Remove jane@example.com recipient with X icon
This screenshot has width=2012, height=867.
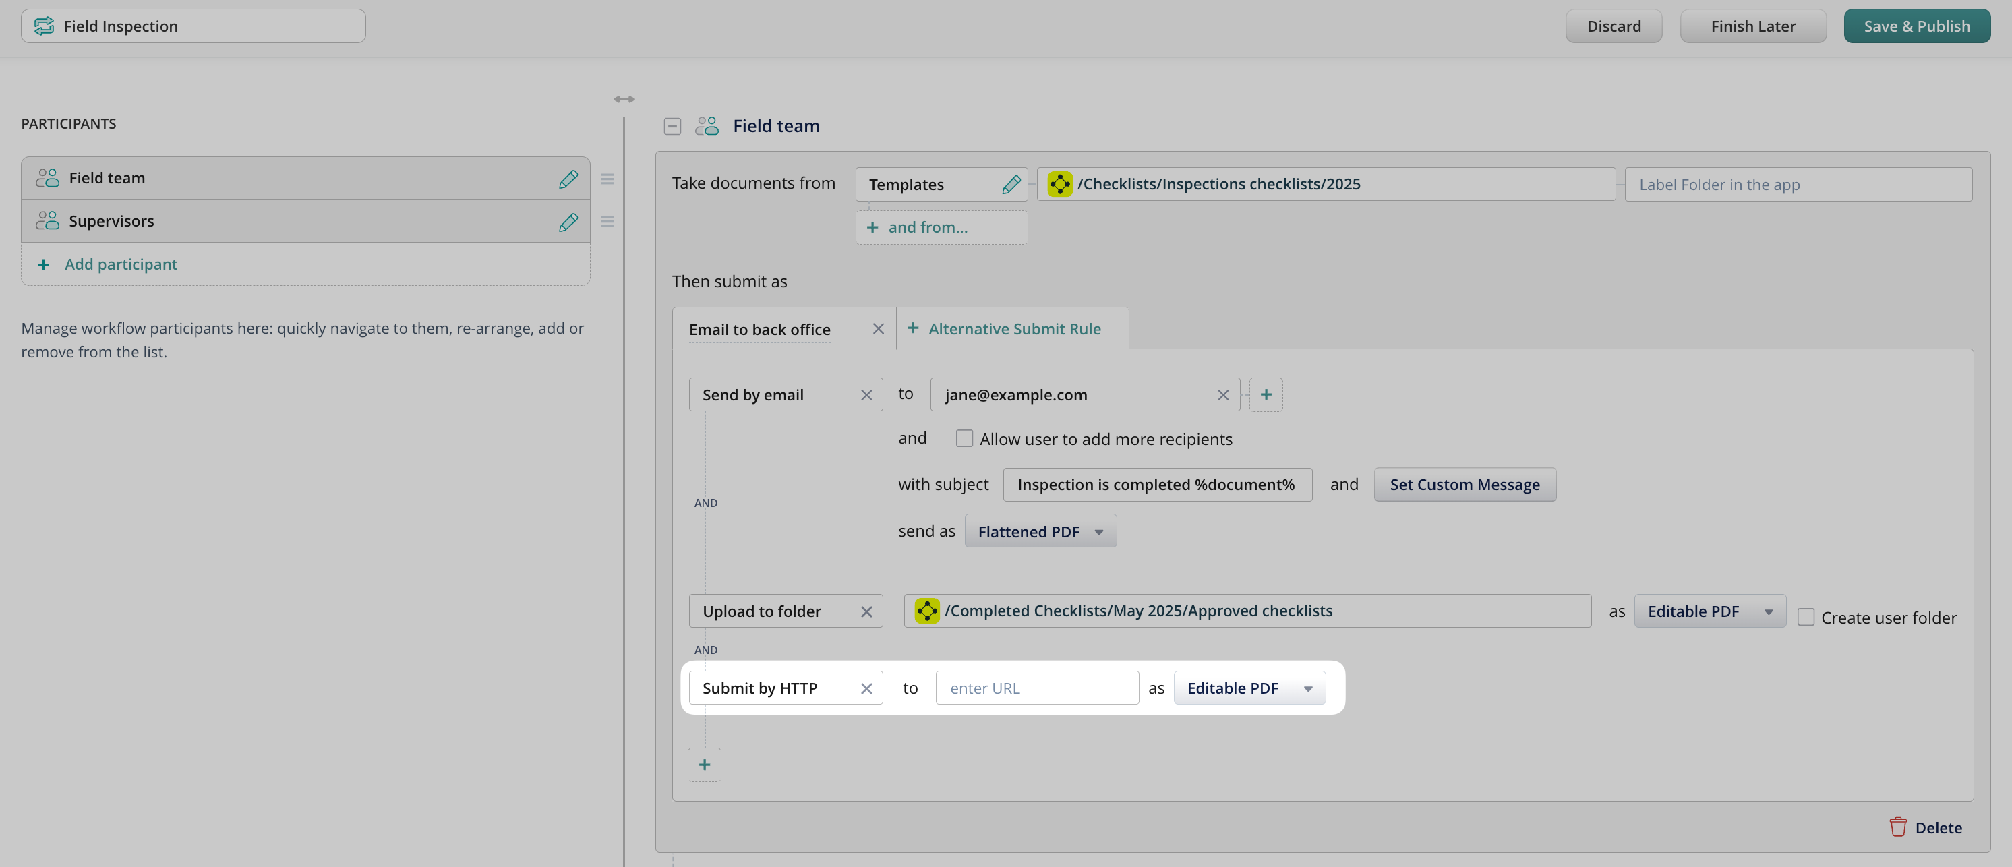click(1222, 395)
